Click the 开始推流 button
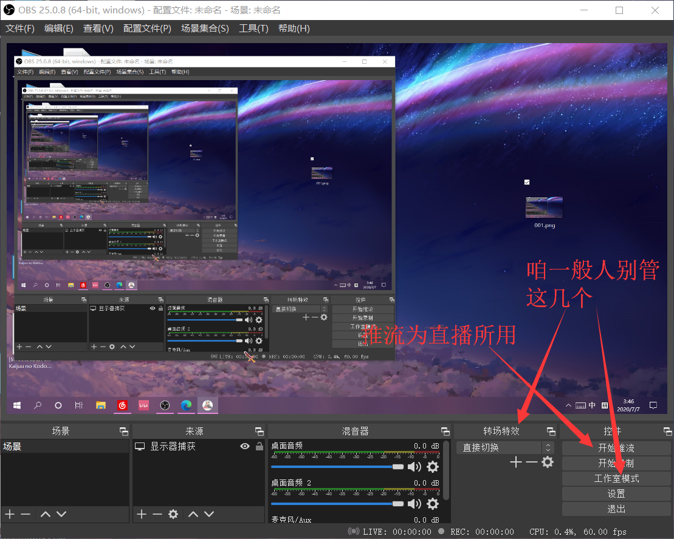Image resolution: width=674 pixels, height=539 pixels. pos(616,448)
